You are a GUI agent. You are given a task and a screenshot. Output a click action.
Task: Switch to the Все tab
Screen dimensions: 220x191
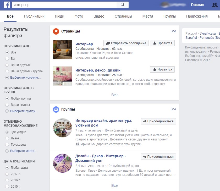(x=10, y=16)
